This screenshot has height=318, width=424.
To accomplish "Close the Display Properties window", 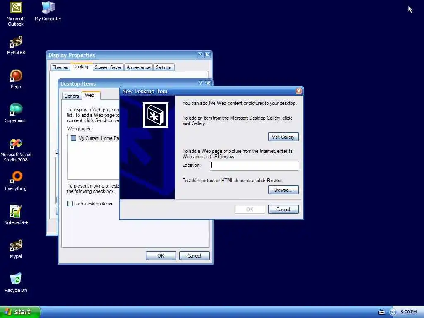I will pyautogui.click(x=207, y=55).
